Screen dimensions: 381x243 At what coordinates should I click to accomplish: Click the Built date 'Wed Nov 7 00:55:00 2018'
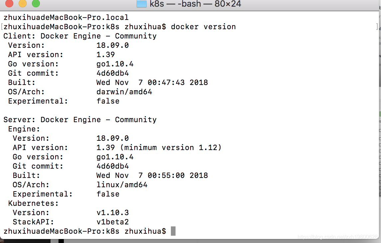(152, 175)
